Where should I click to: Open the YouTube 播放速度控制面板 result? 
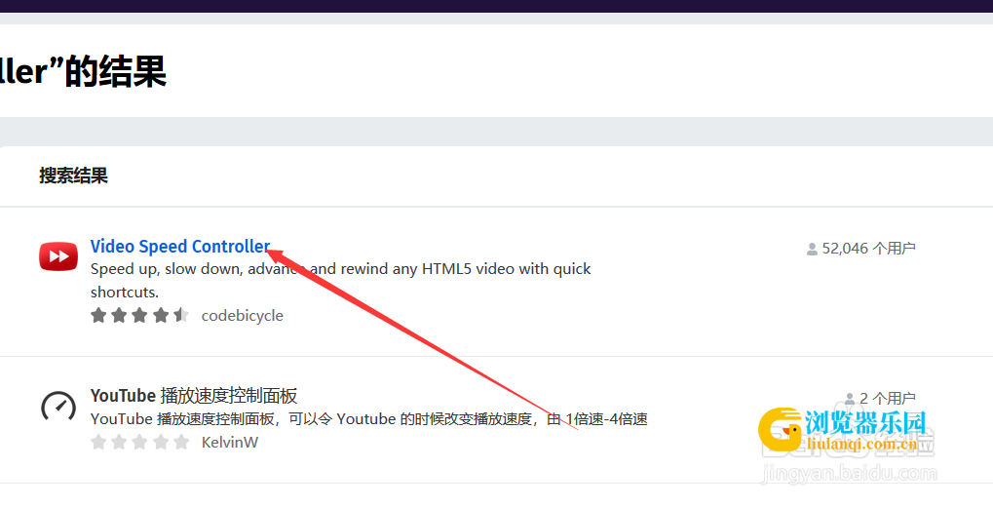click(194, 396)
